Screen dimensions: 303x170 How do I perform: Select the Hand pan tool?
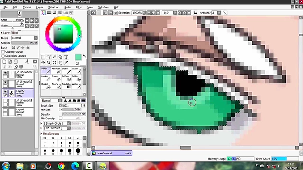click(60, 63)
